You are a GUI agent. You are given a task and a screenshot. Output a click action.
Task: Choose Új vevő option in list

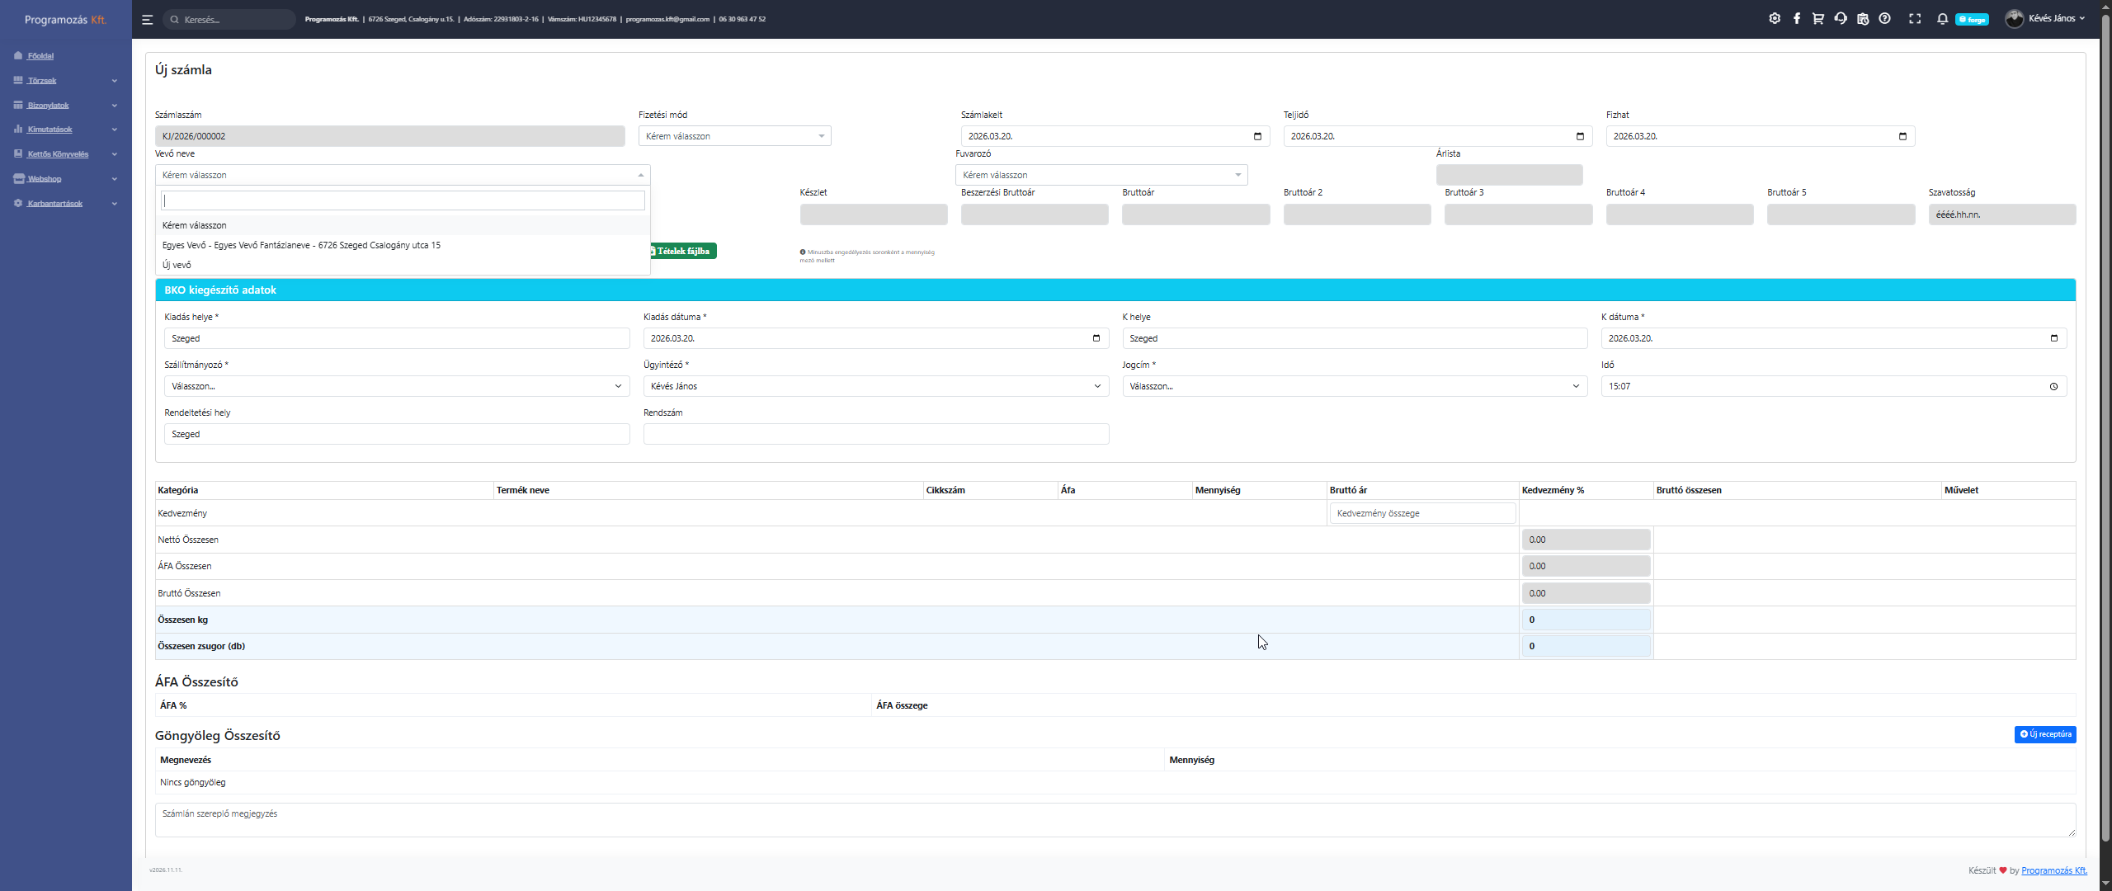177,265
